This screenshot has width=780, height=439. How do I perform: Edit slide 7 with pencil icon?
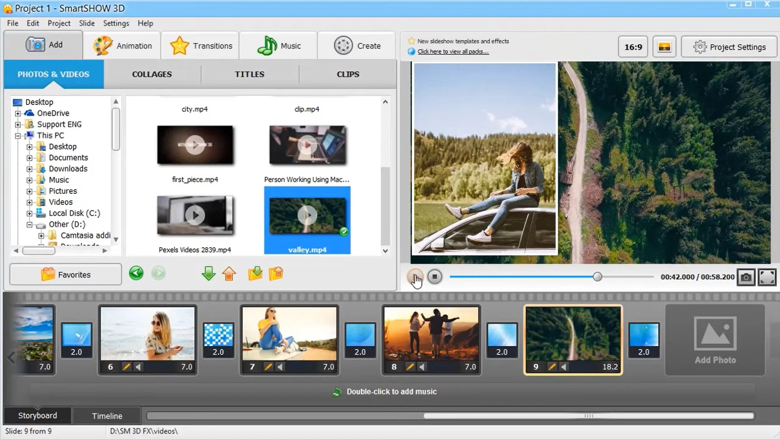268,367
